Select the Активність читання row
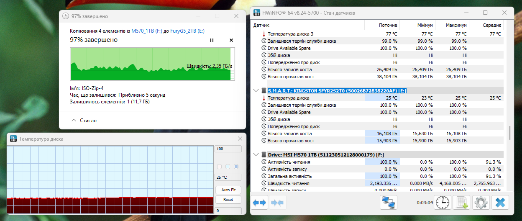522x221 pixels. pos(377,162)
